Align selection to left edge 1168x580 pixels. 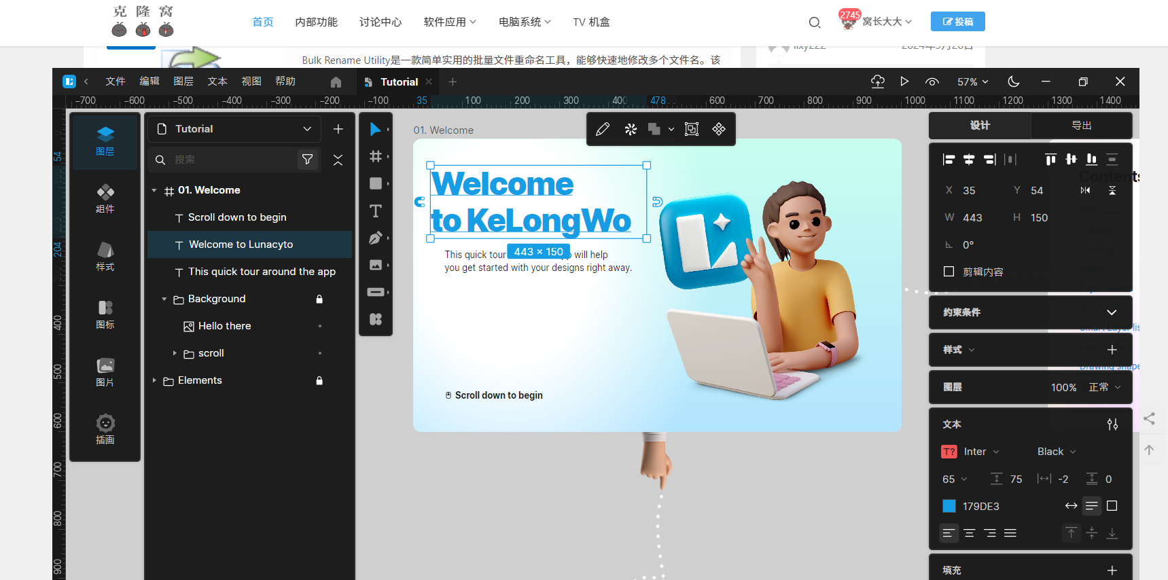(x=949, y=160)
